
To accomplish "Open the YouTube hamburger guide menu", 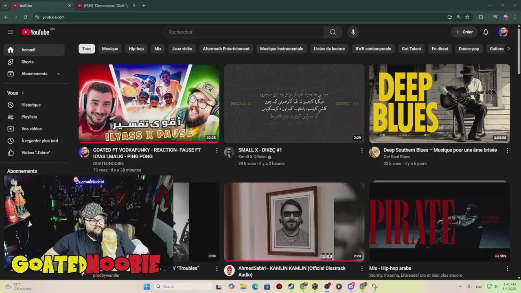I will [11, 32].
